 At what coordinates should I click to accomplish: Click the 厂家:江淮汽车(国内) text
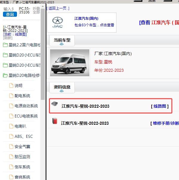113,54
